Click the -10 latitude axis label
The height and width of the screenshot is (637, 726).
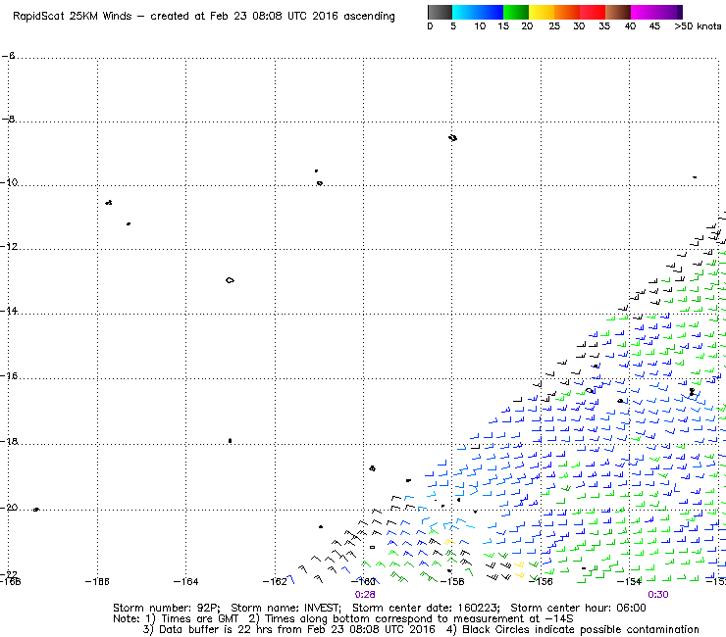[9, 182]
